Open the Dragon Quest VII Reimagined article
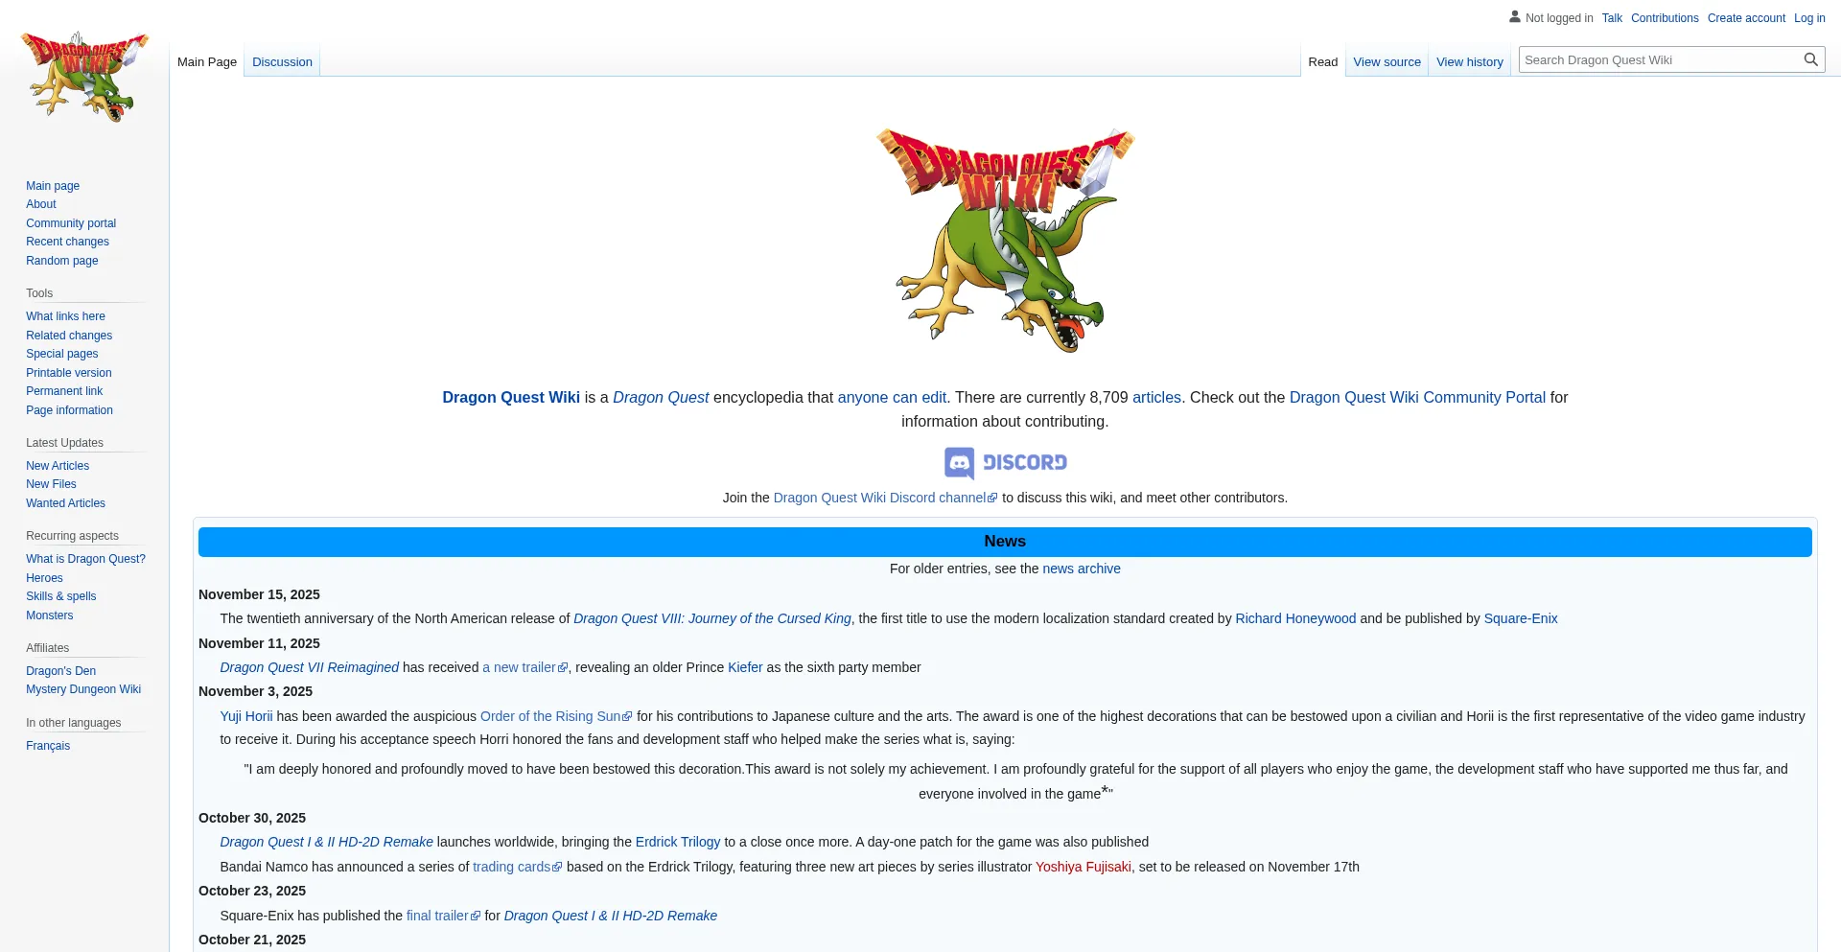The width and height of the screenshot is (1841, 952). (x=309, y=667)
